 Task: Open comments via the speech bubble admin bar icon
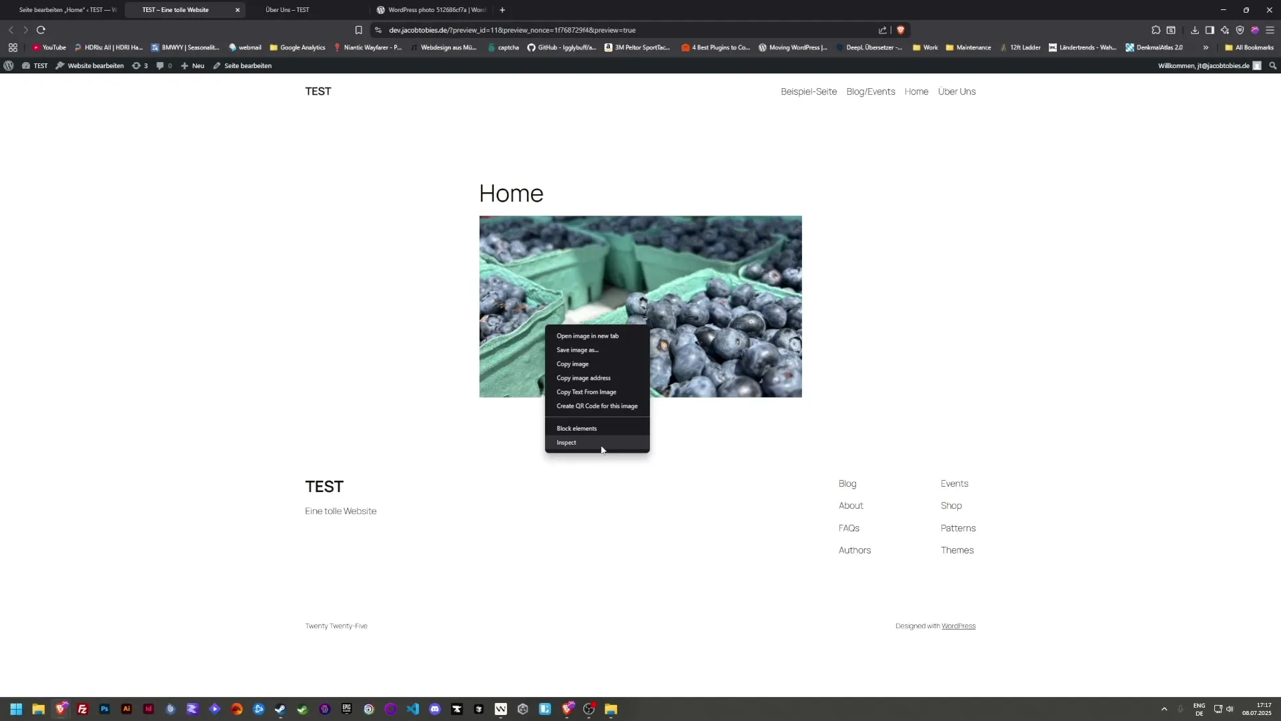point(160,65)
